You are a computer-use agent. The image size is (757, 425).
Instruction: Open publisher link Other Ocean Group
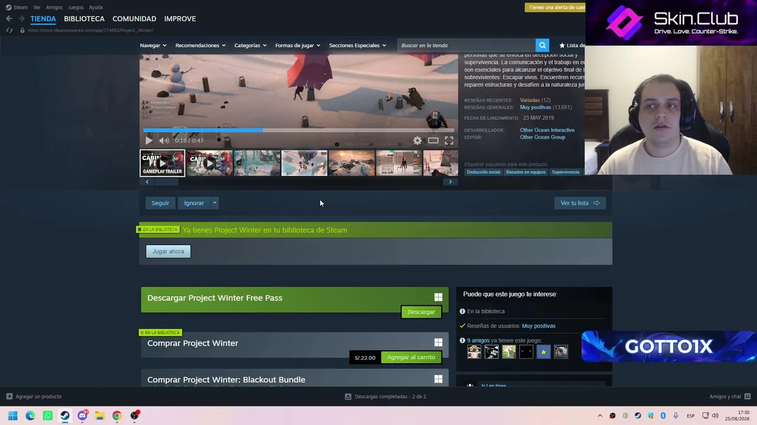[x=542, y=138]
